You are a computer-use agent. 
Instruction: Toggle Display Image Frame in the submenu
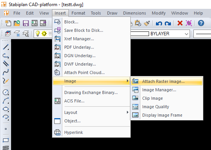tap(167, 115)
